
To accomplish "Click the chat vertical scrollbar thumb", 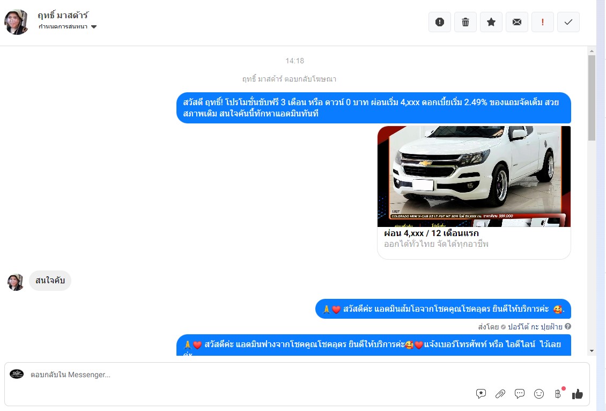I will tap(592, 98).
